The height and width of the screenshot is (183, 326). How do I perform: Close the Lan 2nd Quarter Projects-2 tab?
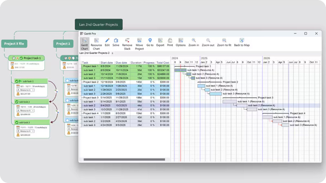pyautogui.click(x=112, y=53)
